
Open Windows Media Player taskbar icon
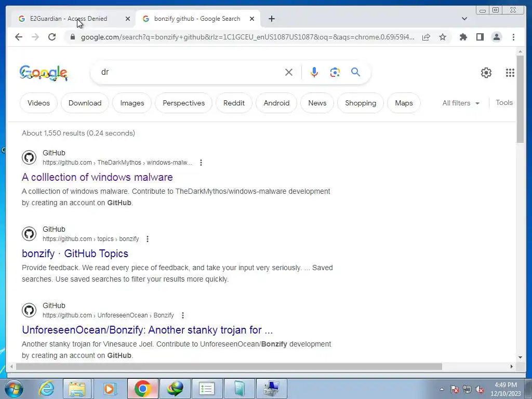(x=109, y=389)
